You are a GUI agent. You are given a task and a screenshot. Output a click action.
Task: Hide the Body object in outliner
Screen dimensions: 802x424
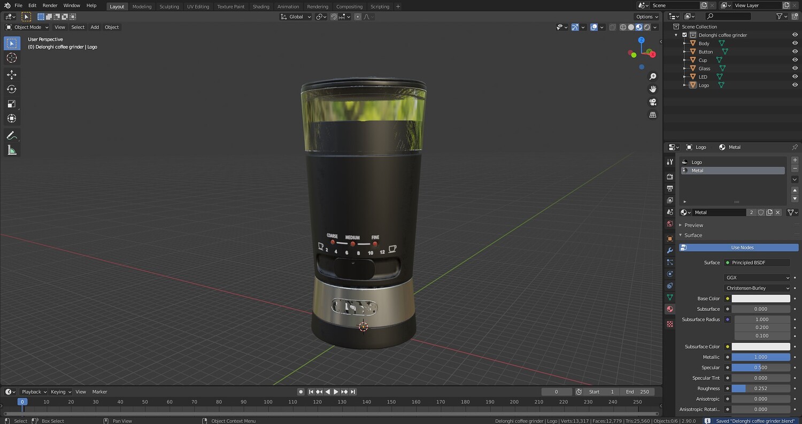[795, 43]
